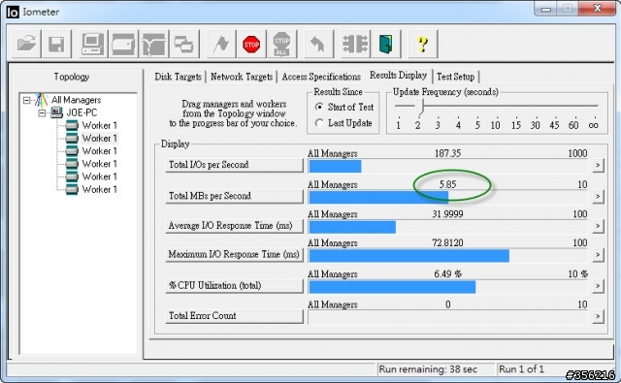Select the JOE-PC computer icon in the tree
Image resolution: width=621 pixels, height=383 pixels.
(x=56, y=112)
